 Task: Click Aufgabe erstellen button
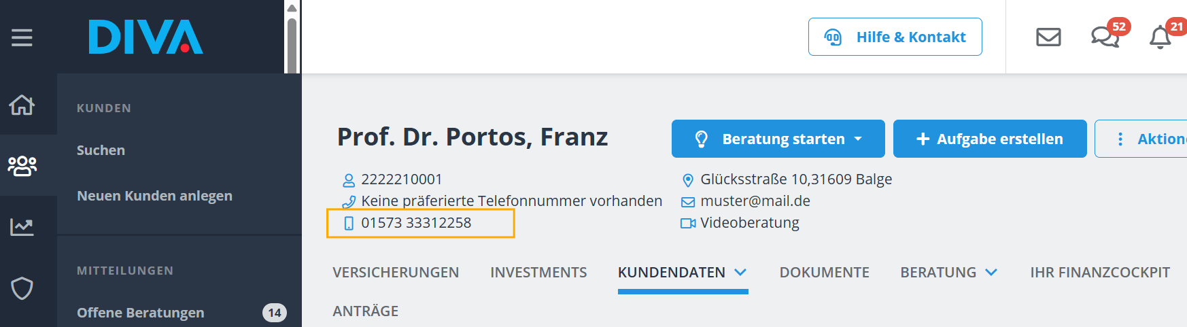pyautogui.click(x=989, y=139)
